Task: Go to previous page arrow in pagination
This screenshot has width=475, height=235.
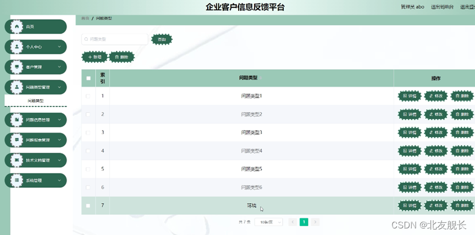Action: [292, 222]
